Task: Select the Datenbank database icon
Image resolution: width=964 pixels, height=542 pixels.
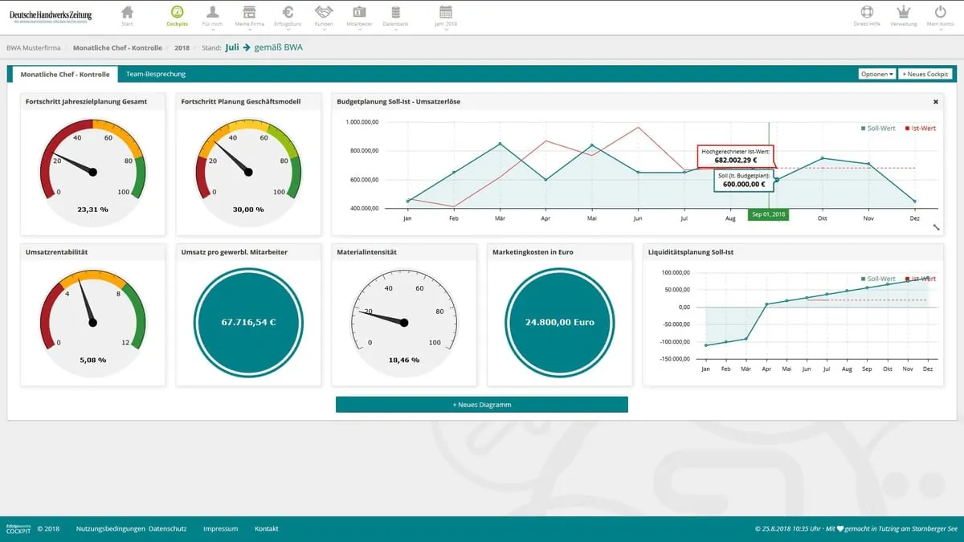Action: pyautogui.click(x=395, y=14)
